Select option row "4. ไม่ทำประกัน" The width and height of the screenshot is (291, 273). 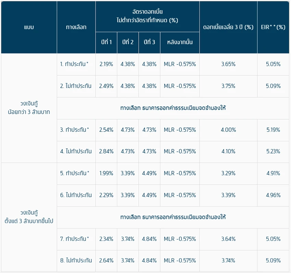point(76,151)
